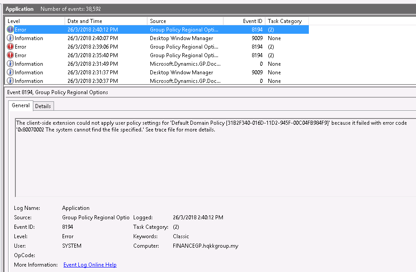The height and width of the screenshot is (272, 416).
Task: Click the information icon of the 2:30:37 PM event
Action: click(10, 81)
